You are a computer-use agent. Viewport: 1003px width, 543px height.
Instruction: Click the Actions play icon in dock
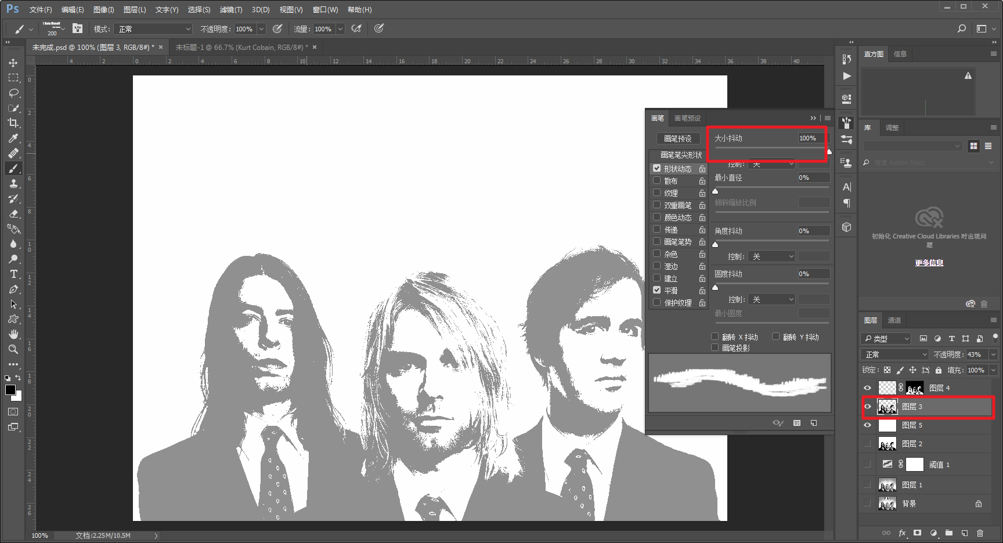pyautogui.click(x=847, y=76)
